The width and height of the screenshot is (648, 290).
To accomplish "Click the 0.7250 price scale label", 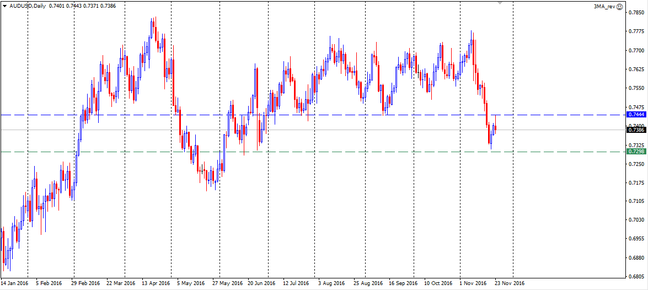I will pyautogui.click(x=636, y=164).
